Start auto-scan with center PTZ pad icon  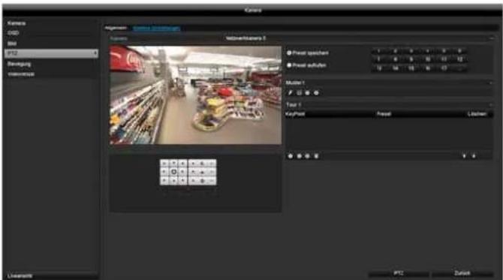pos(173,172)
